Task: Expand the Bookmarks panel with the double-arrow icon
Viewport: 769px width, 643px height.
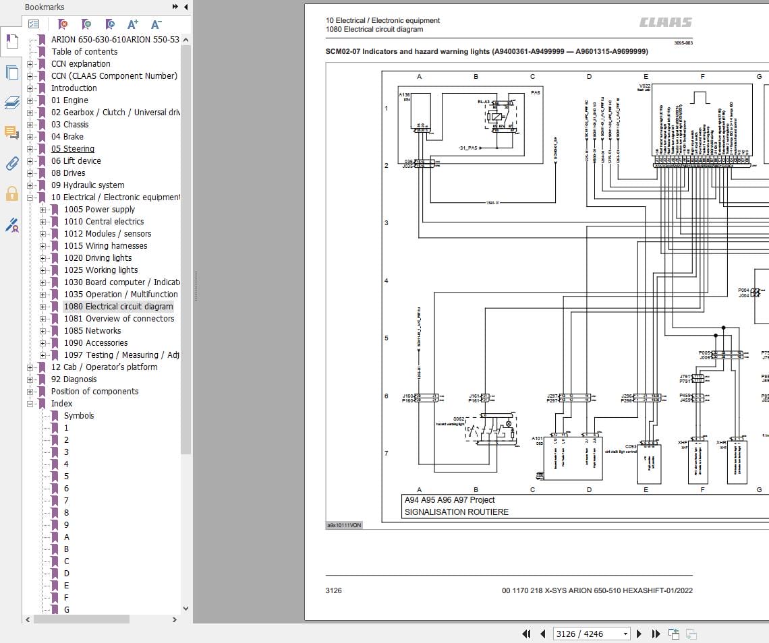Action: coord(175,7)
